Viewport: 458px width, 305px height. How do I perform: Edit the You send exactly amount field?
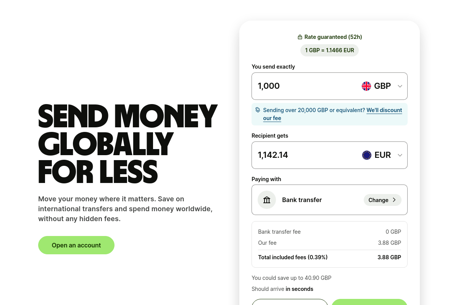pos(302,86)
